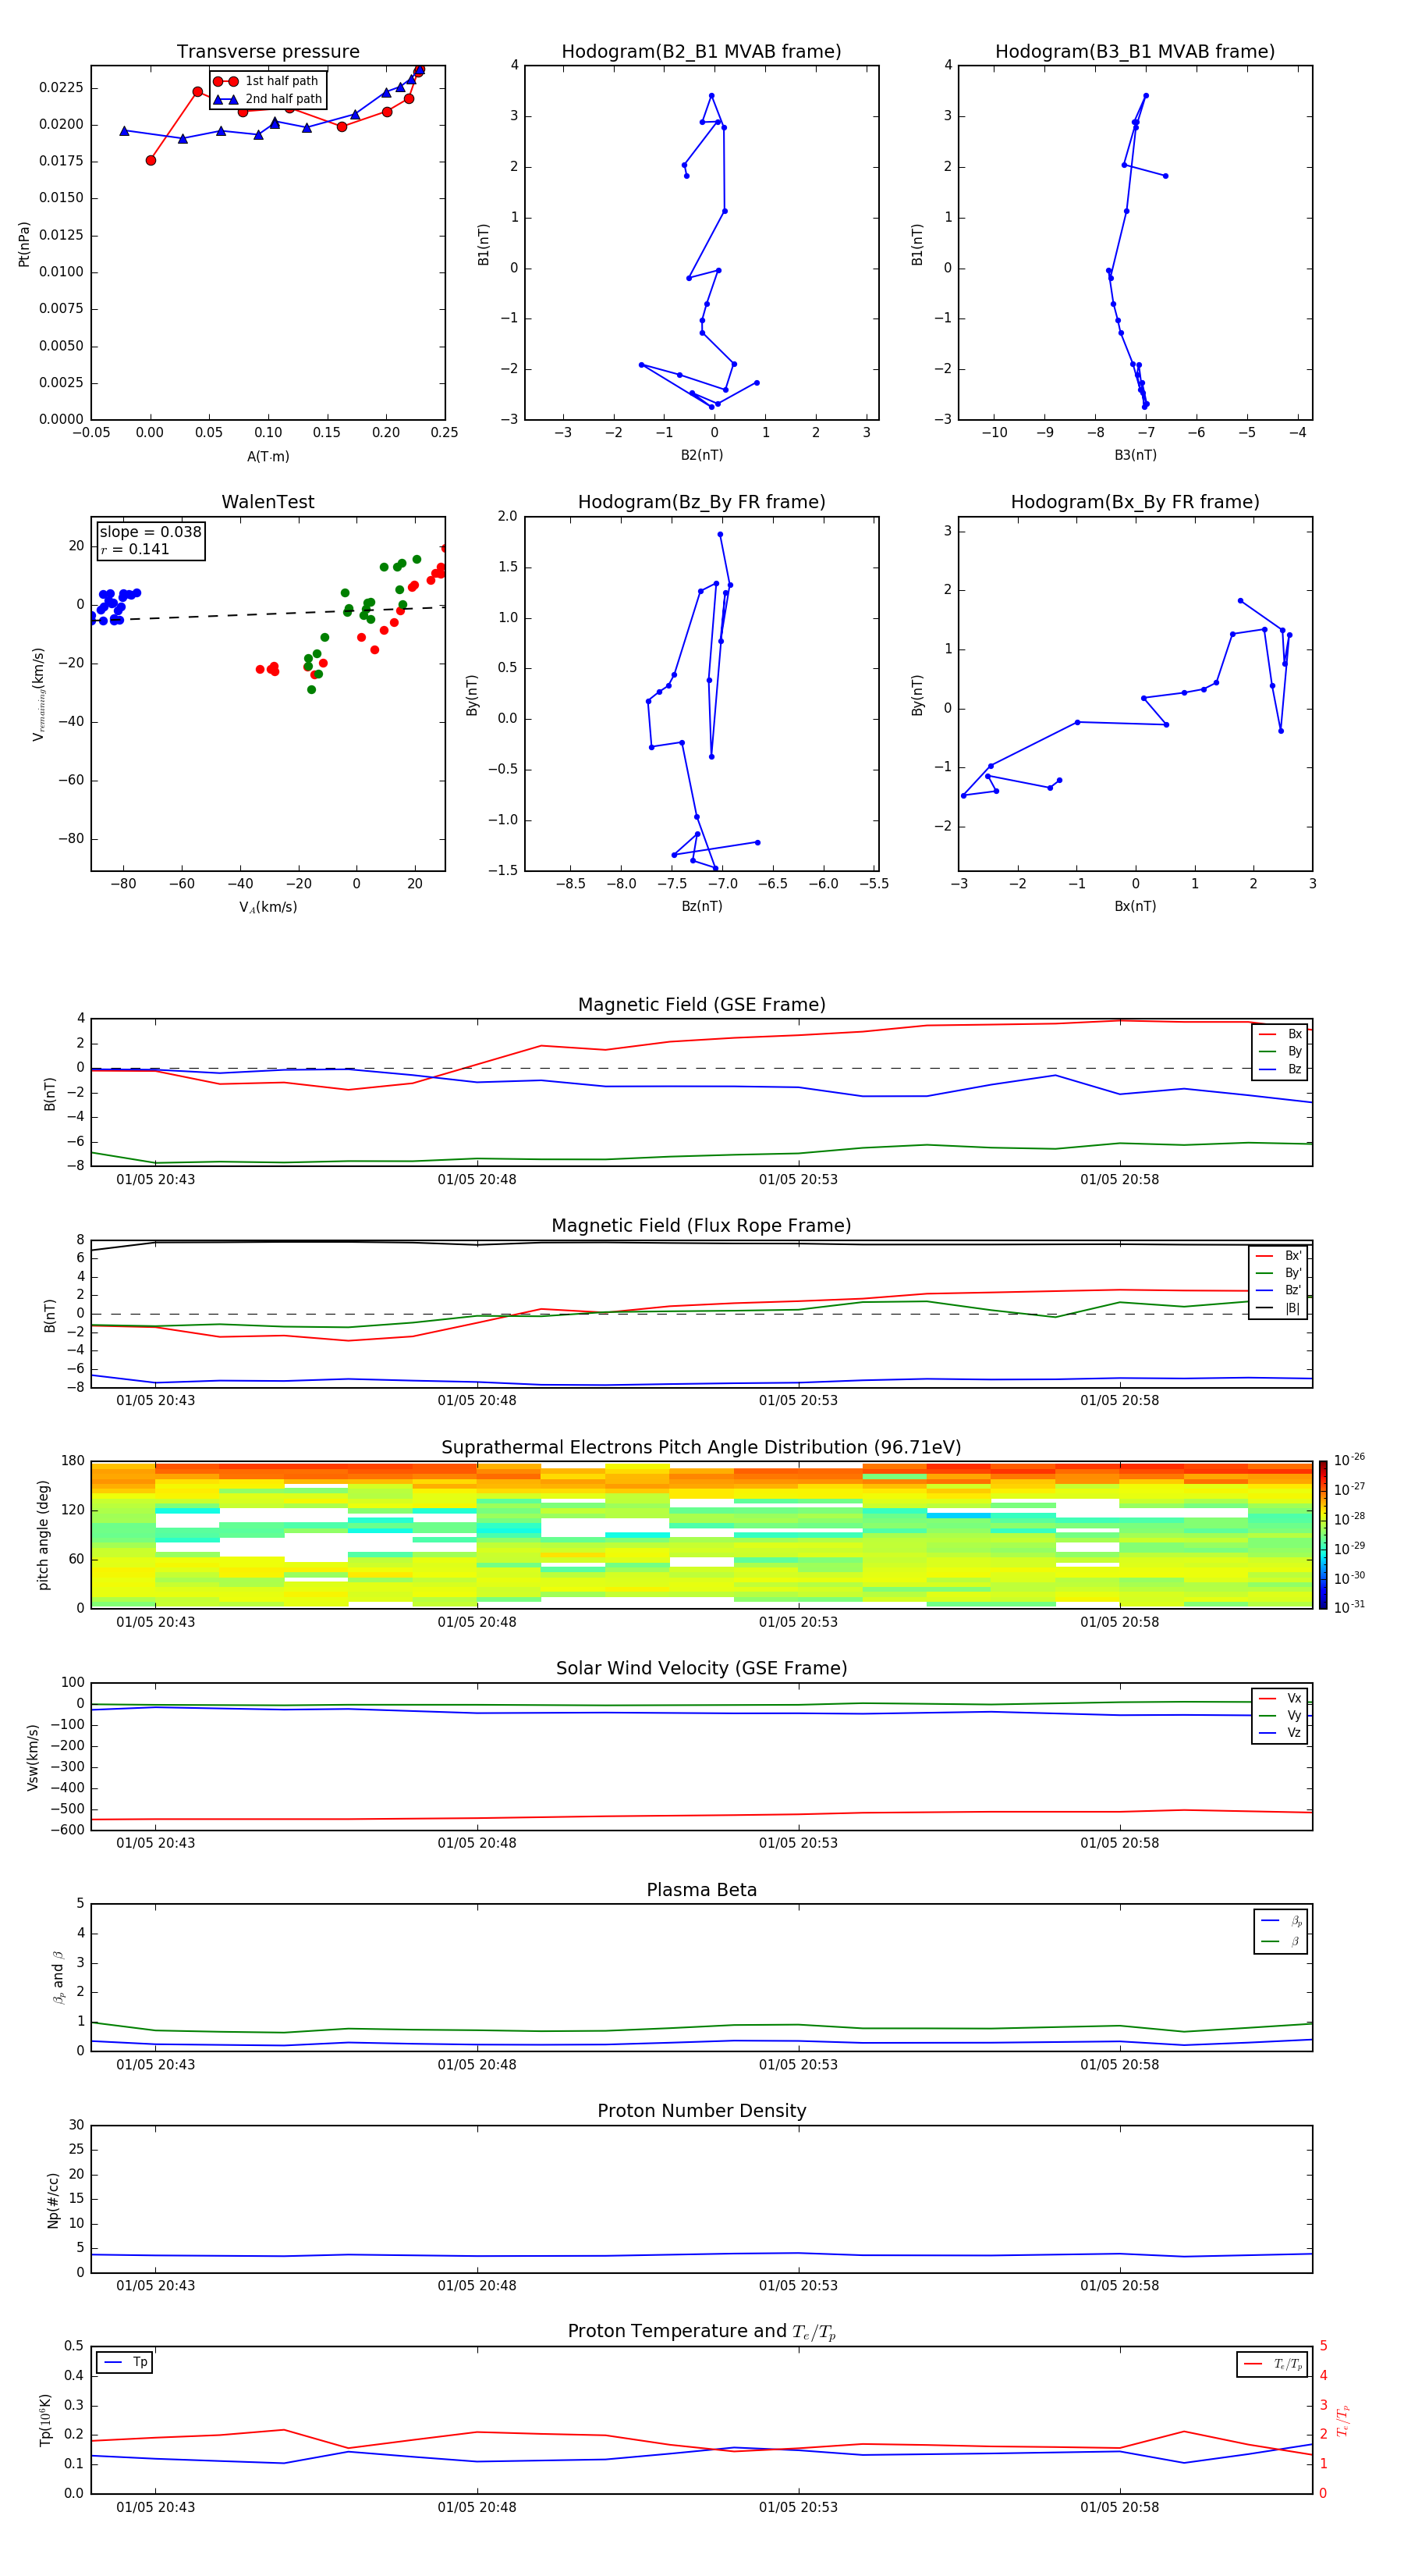Click the pitch angle color bar scale

tap(1322, 1534)
